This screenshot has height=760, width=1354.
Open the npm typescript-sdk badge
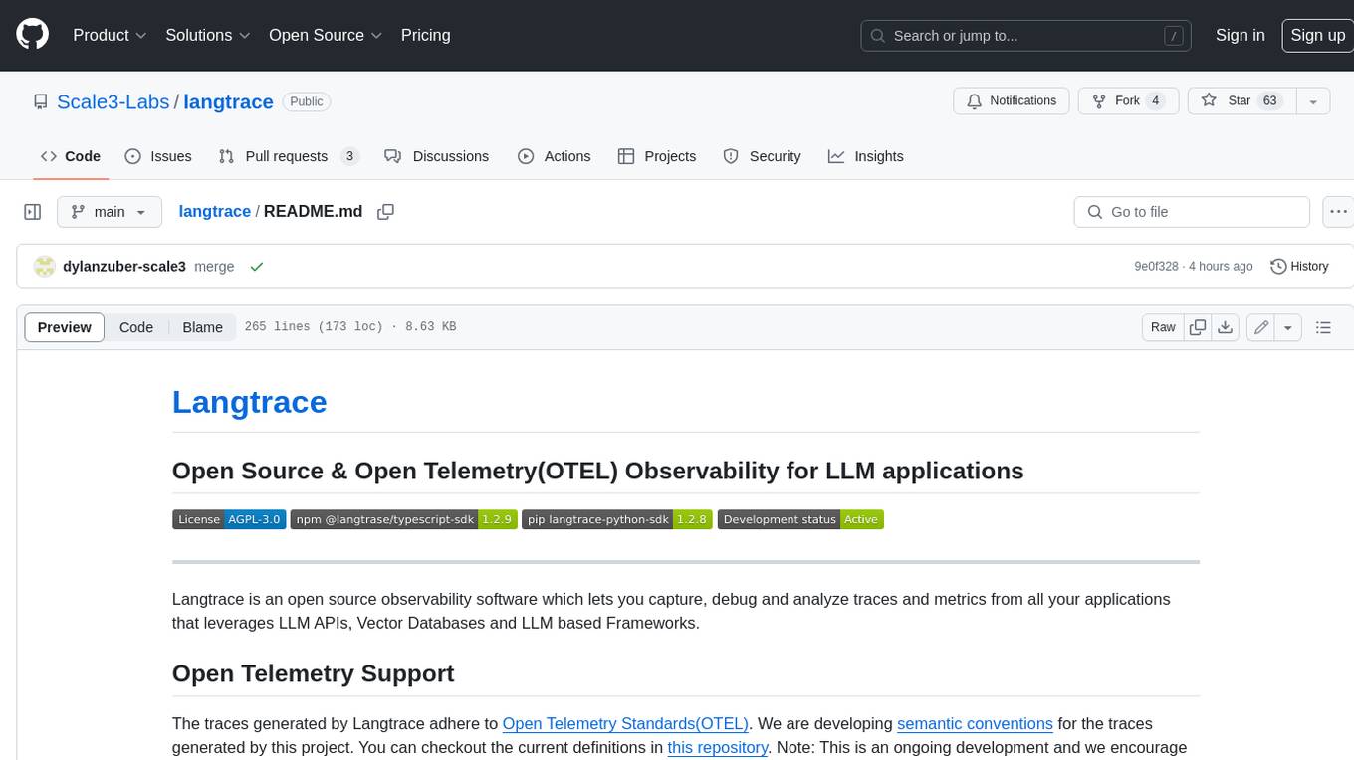click(x=403, y=519)
